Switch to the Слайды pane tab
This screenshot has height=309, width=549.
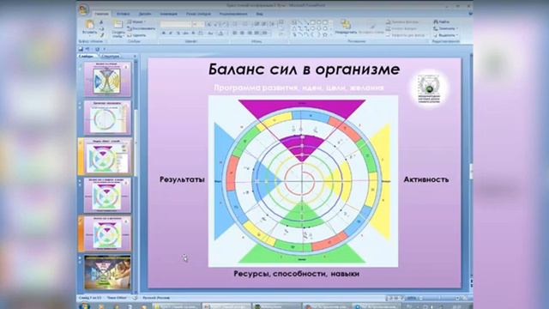point(86,56)
